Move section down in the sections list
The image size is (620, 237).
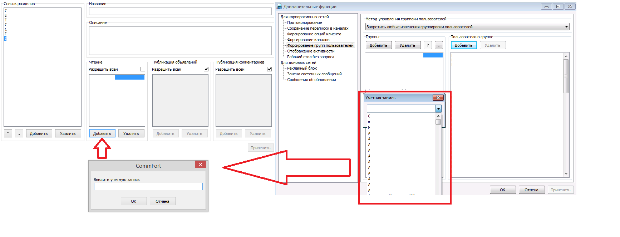(x=19, y=133)
